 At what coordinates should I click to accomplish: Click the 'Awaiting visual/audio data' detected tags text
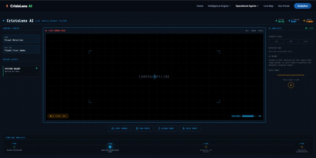pyautogui.click(x=281, y=52)
